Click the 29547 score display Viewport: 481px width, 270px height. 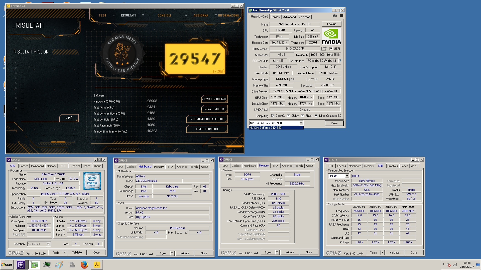[x=195, y=59]
